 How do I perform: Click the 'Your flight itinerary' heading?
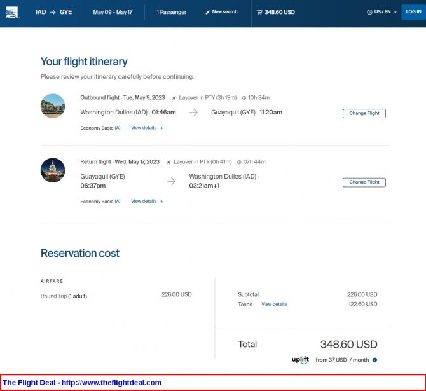[84, 62]
